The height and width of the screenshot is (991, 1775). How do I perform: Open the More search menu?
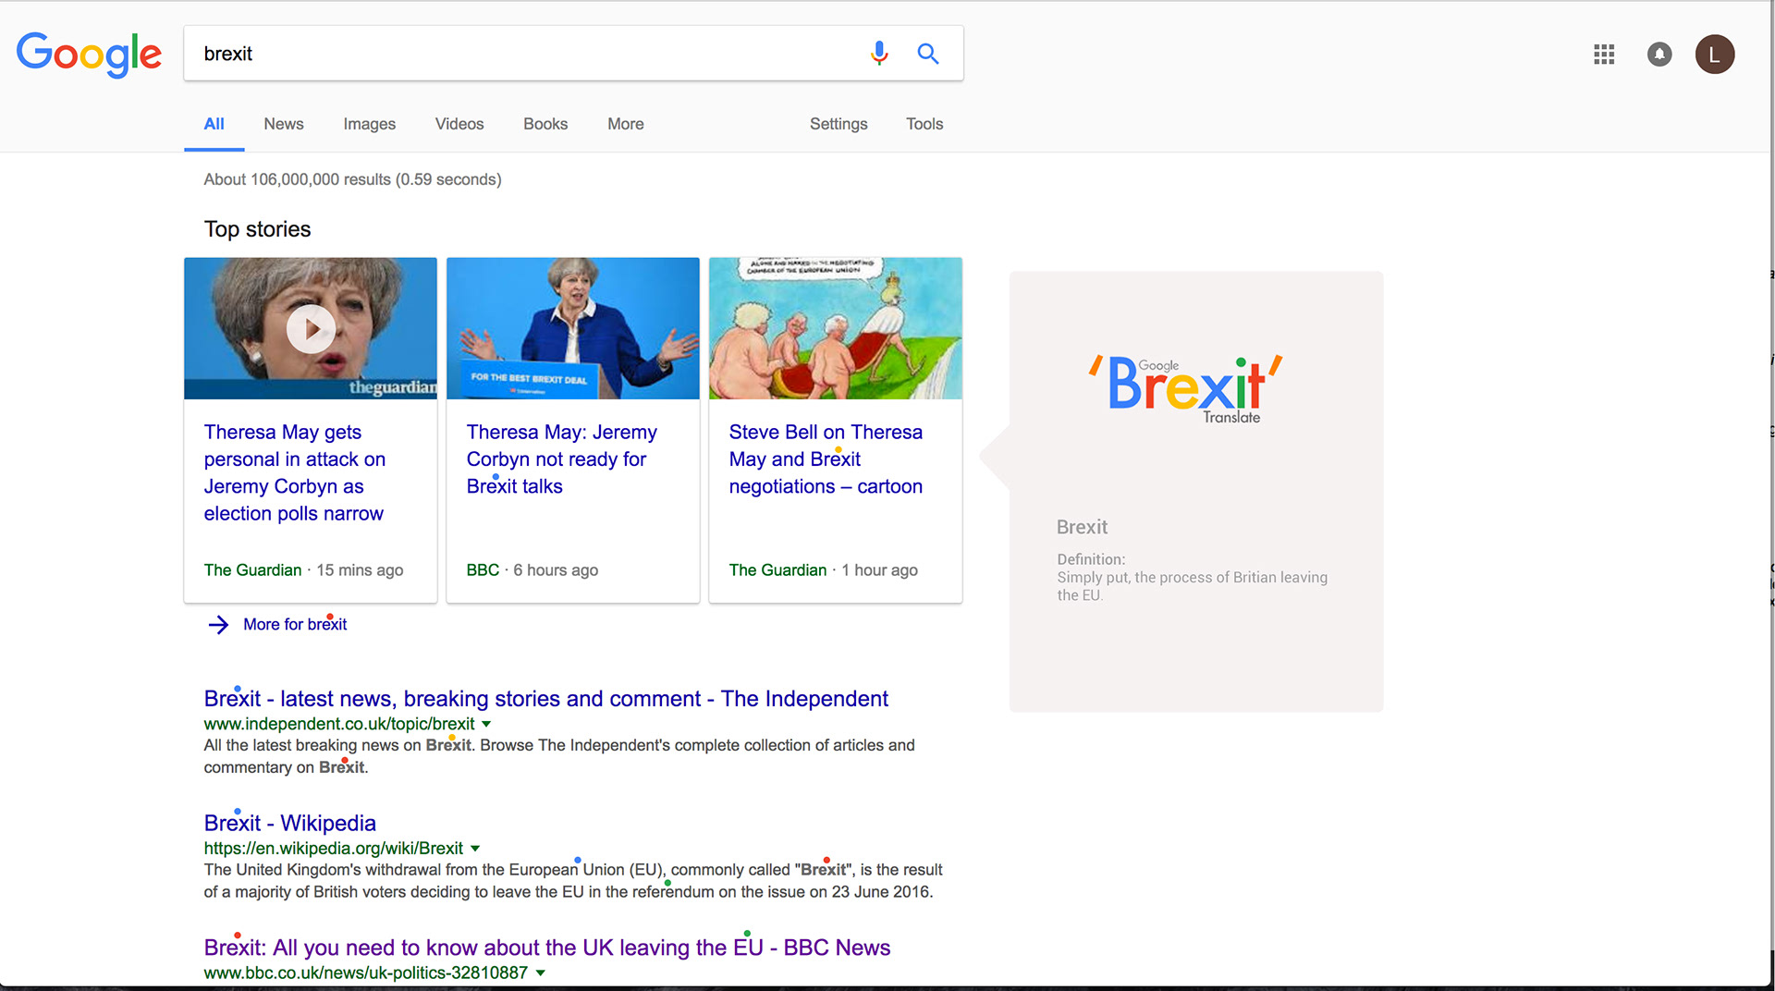tap(625, 124)
